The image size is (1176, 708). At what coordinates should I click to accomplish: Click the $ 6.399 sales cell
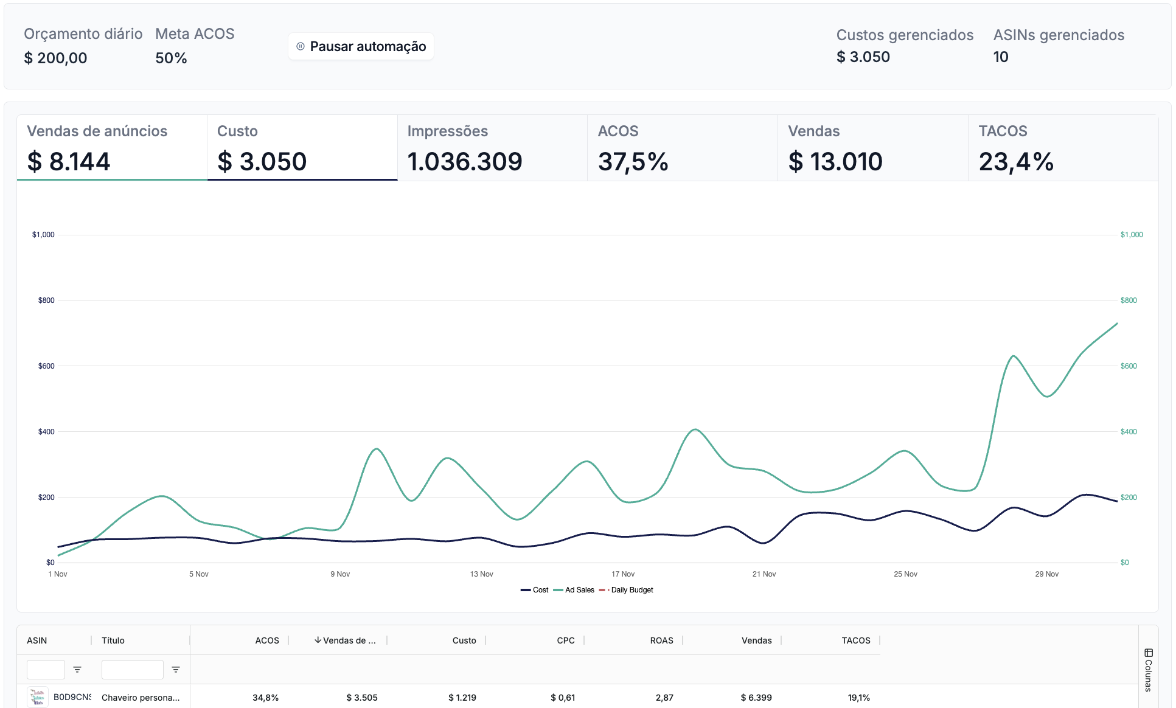pos(756,698)
